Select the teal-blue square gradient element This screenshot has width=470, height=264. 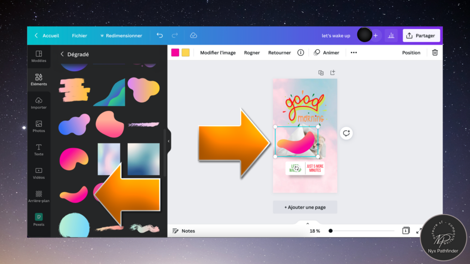[144, 159]
